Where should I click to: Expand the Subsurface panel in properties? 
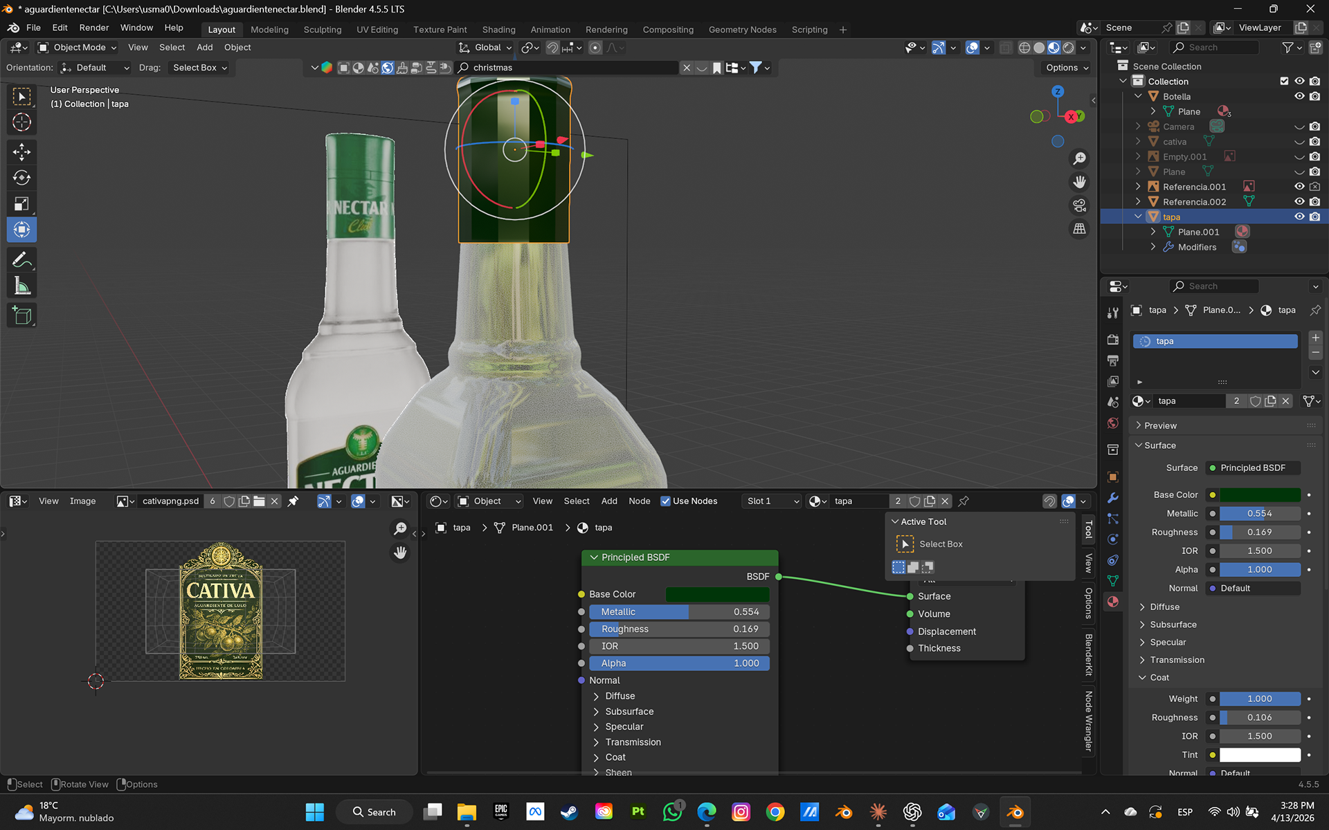pyautogui.click(x=1173, y=624)
